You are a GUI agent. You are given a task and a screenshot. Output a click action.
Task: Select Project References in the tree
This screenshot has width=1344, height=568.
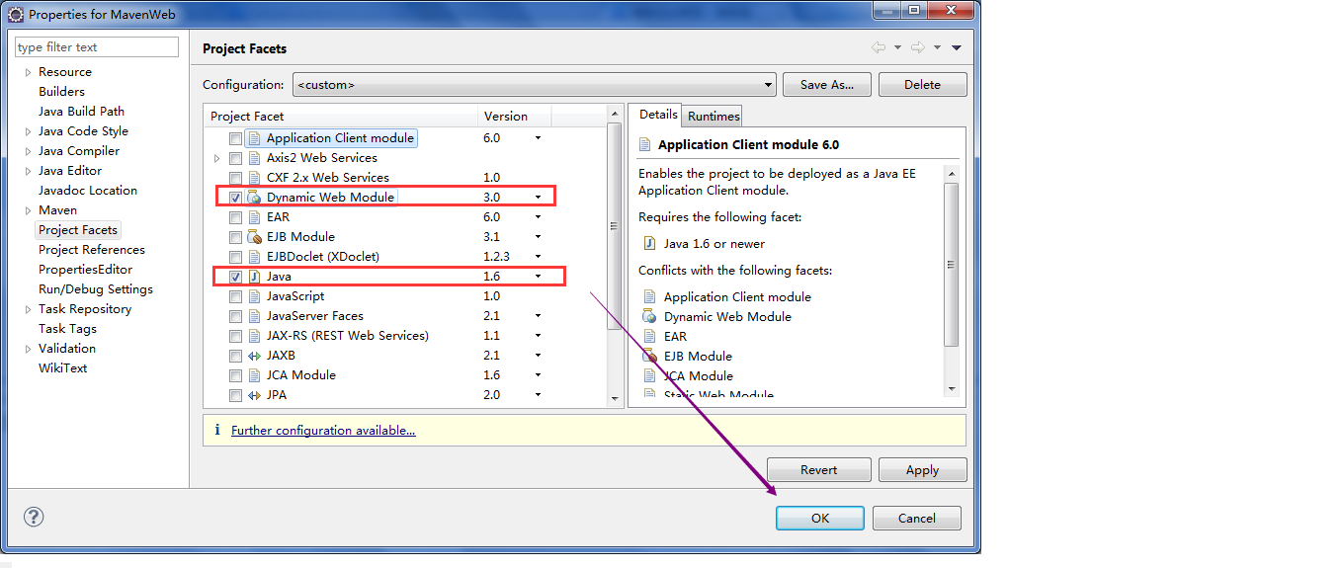pyautogui.click(x=91, y=250)
